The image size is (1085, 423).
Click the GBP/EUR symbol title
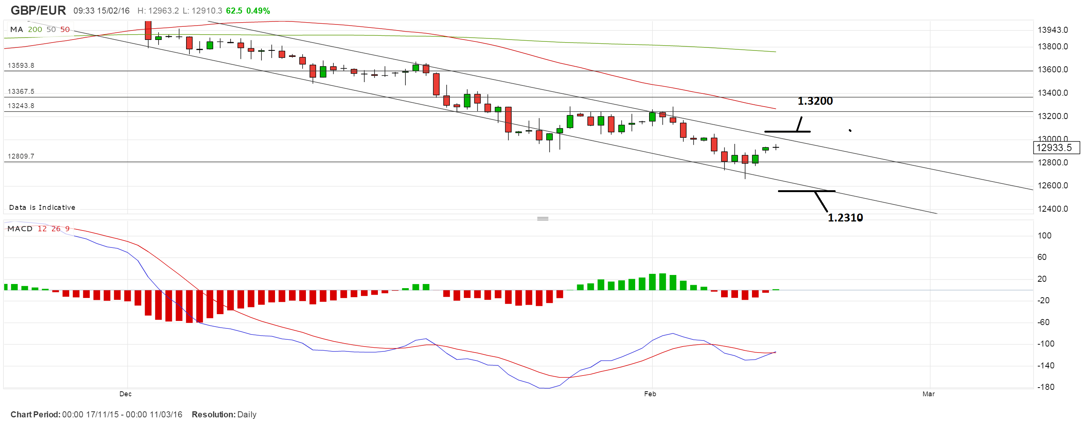38,10
